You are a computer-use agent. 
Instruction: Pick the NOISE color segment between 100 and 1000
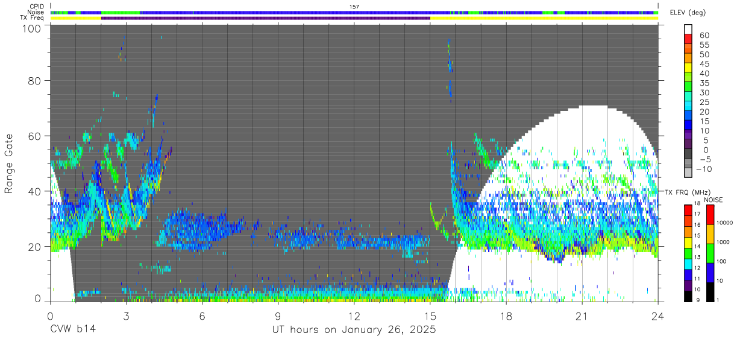709,253
